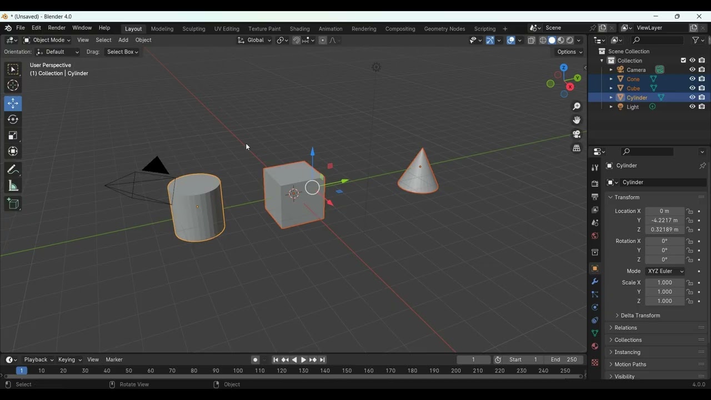The image size is (711, 400).
Task: Switch to Geometry Nodes workspace tab
Action: (x=444, y=29)
